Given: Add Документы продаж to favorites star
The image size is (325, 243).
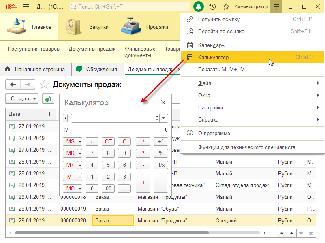Looking at the screenshot, I should coord(44,85).
